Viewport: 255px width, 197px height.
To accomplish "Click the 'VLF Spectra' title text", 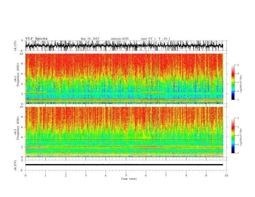I will point(36,39).
